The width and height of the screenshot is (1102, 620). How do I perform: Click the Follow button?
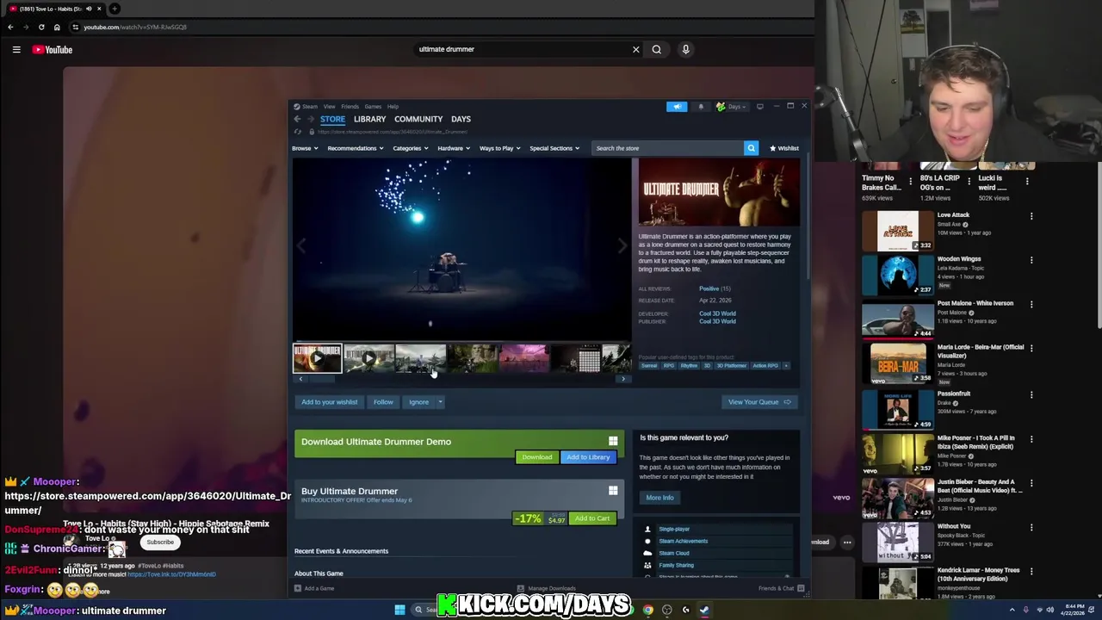click(383, 402)
